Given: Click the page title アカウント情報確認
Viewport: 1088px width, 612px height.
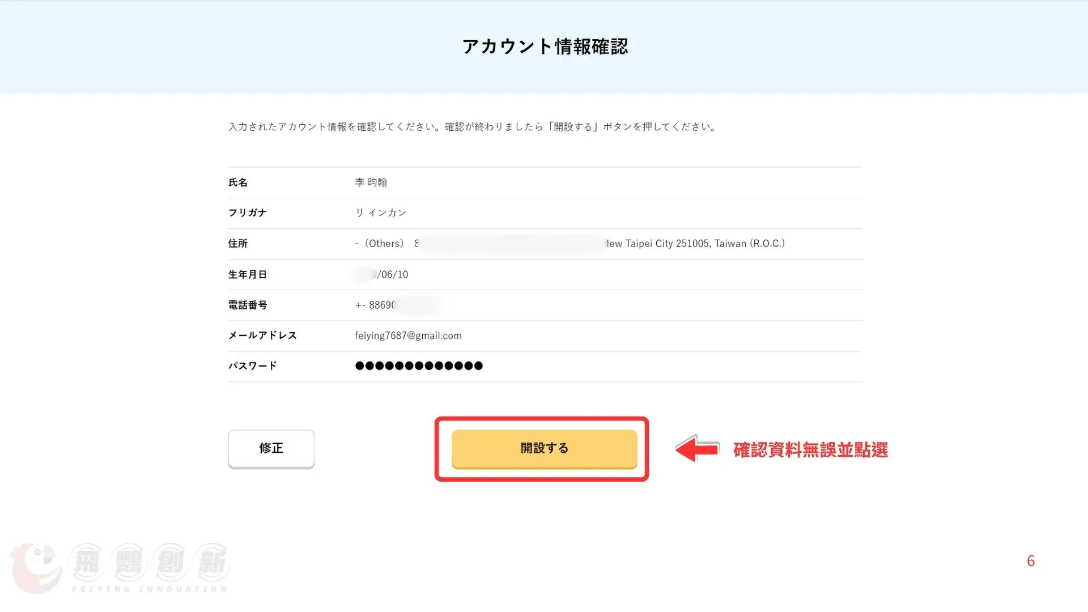Looking at the screenshot, I should pyautogui.click(x=545, y=46).
